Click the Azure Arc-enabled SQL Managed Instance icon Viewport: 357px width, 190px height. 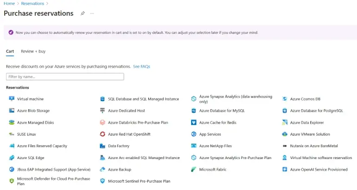click(x=102, y=158)
